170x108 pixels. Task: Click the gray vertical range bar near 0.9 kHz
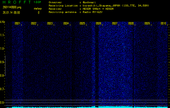pos(5,66)
